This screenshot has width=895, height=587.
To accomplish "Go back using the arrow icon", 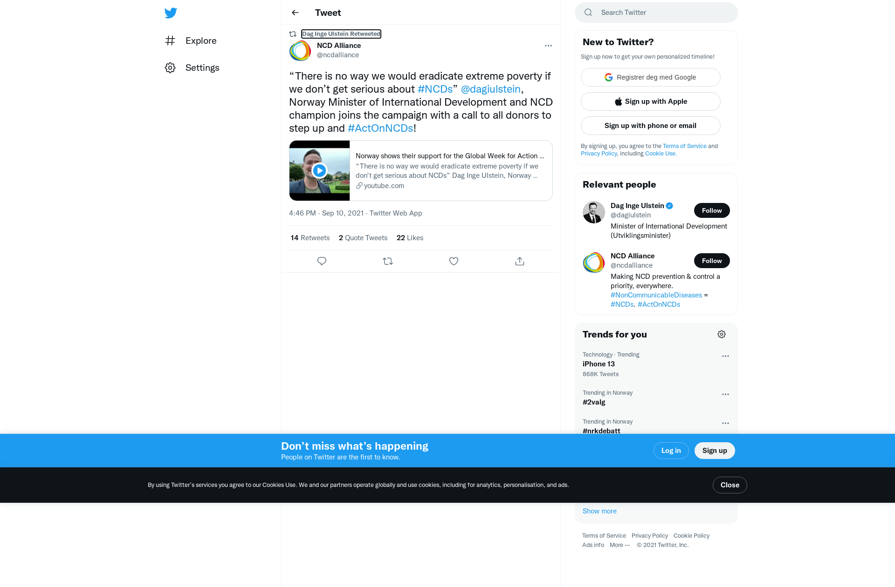I will (x=295, y=13).
